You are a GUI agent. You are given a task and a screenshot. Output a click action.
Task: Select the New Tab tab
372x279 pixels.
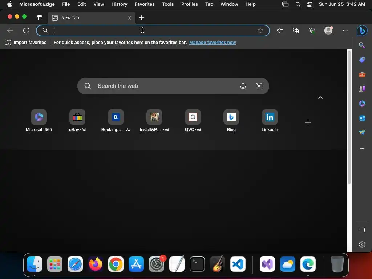pyautogui.click(x=92, y=18)
